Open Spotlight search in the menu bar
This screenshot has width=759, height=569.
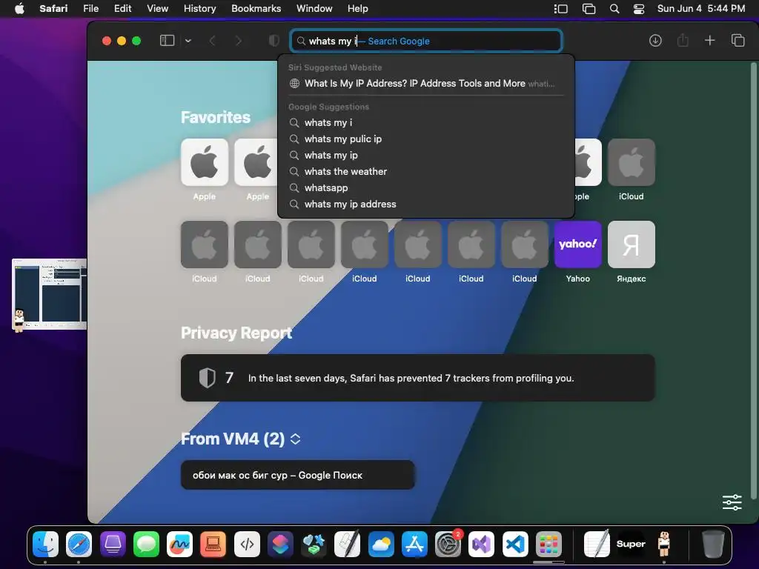pyautogui.click(x=614, y=8)
